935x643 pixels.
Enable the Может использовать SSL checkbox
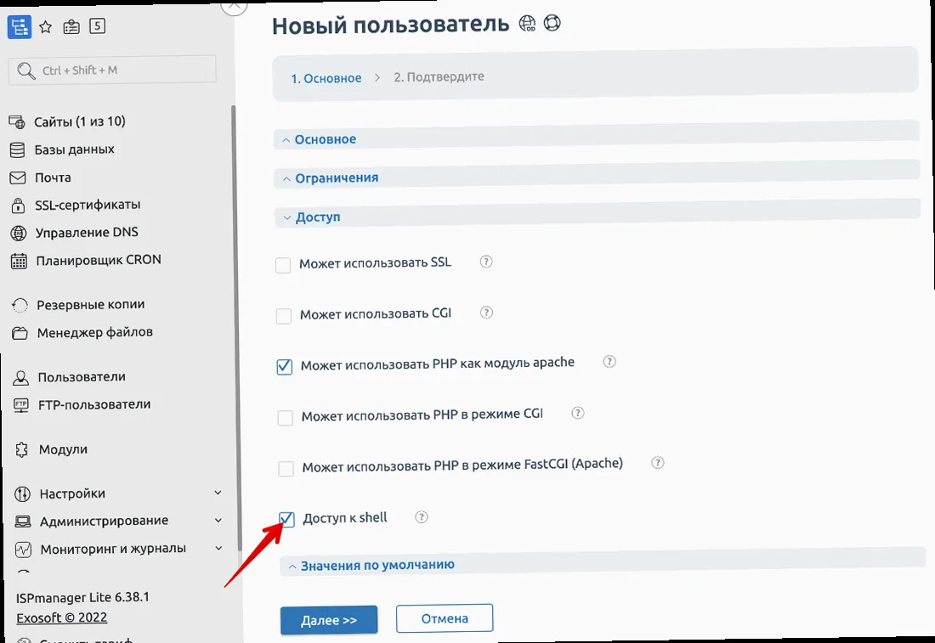click(x=284, y=265)
